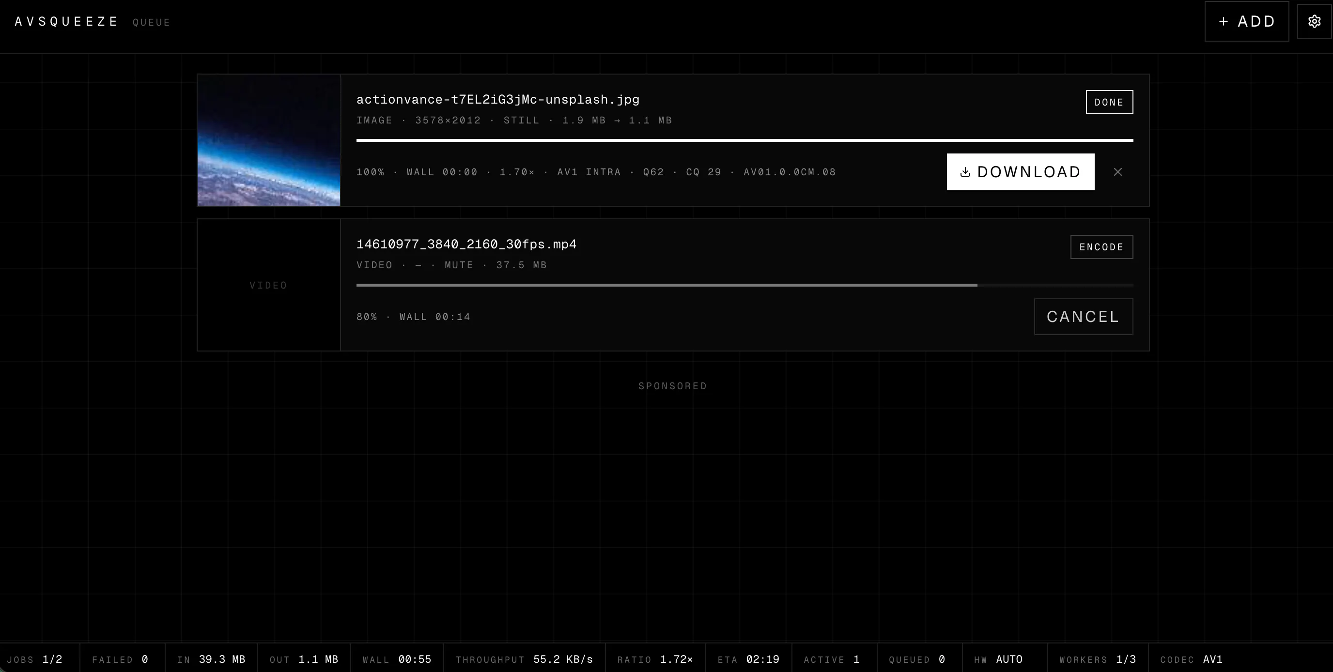Click the AVSQUEEZE logo text
1333x672 pixels.
pyautogui.click(x=67, y=22)
